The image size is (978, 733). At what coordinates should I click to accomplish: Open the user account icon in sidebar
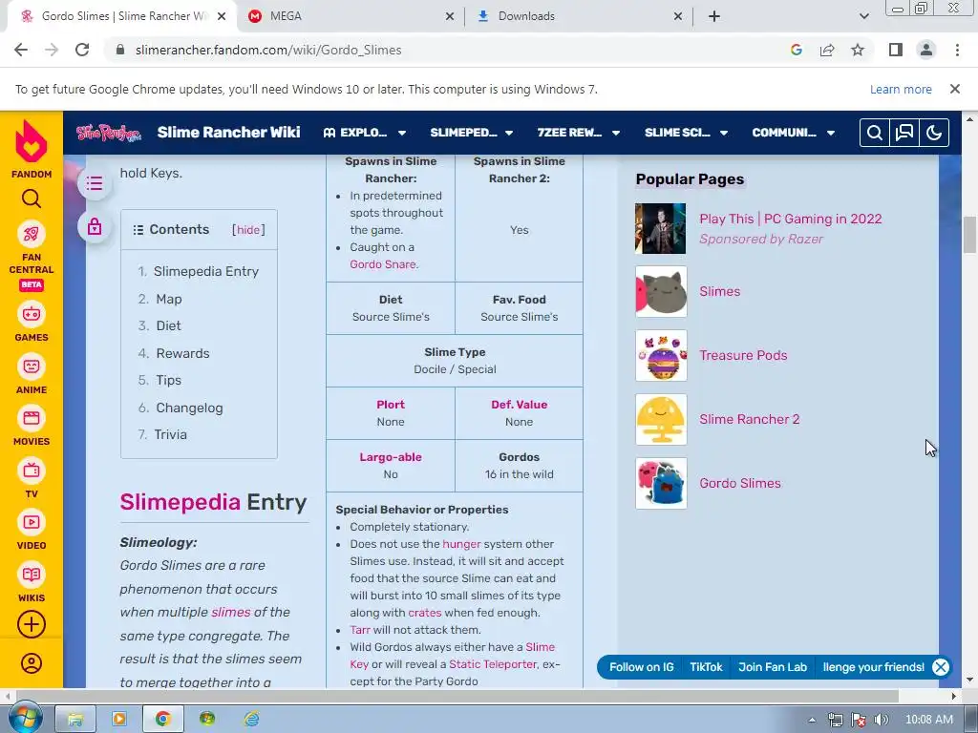tap(32, 663)
